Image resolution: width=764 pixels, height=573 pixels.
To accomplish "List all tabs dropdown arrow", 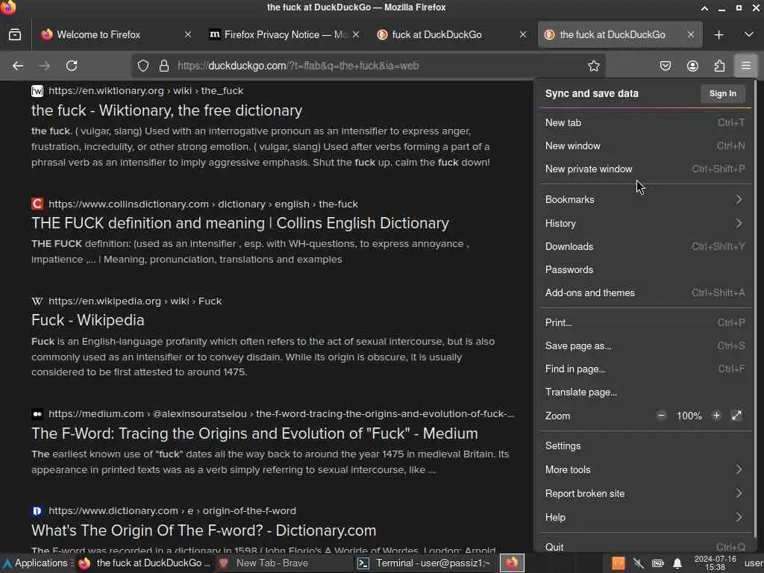I will [749, 34].
